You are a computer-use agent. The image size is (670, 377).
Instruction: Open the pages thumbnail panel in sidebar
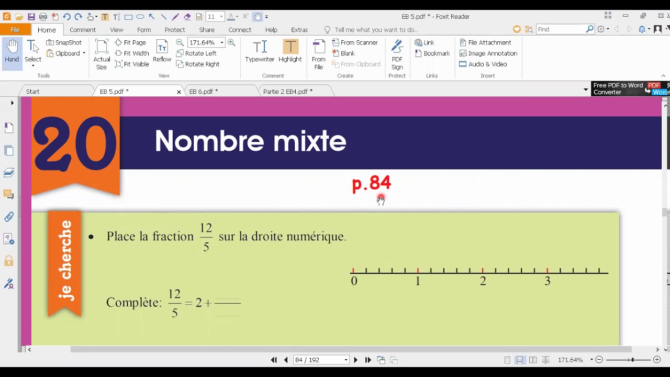(9, 151)
